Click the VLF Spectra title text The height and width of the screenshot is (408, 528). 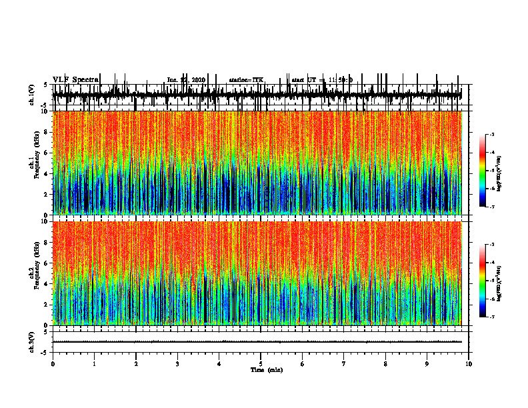tap(76, 80)
